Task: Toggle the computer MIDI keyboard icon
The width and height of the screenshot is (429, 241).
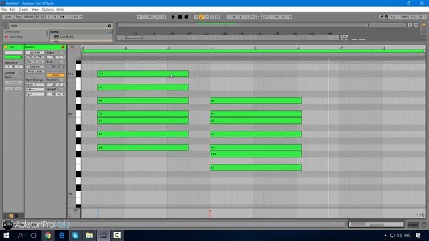Action: point(387,17)
